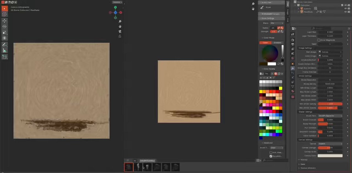Switch to the Gradient tab in Color Picker
Viewport: 352px width, 173px height.
point(277,43)
